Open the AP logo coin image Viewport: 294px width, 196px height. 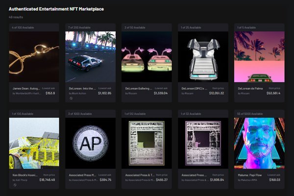coord(90,143)
